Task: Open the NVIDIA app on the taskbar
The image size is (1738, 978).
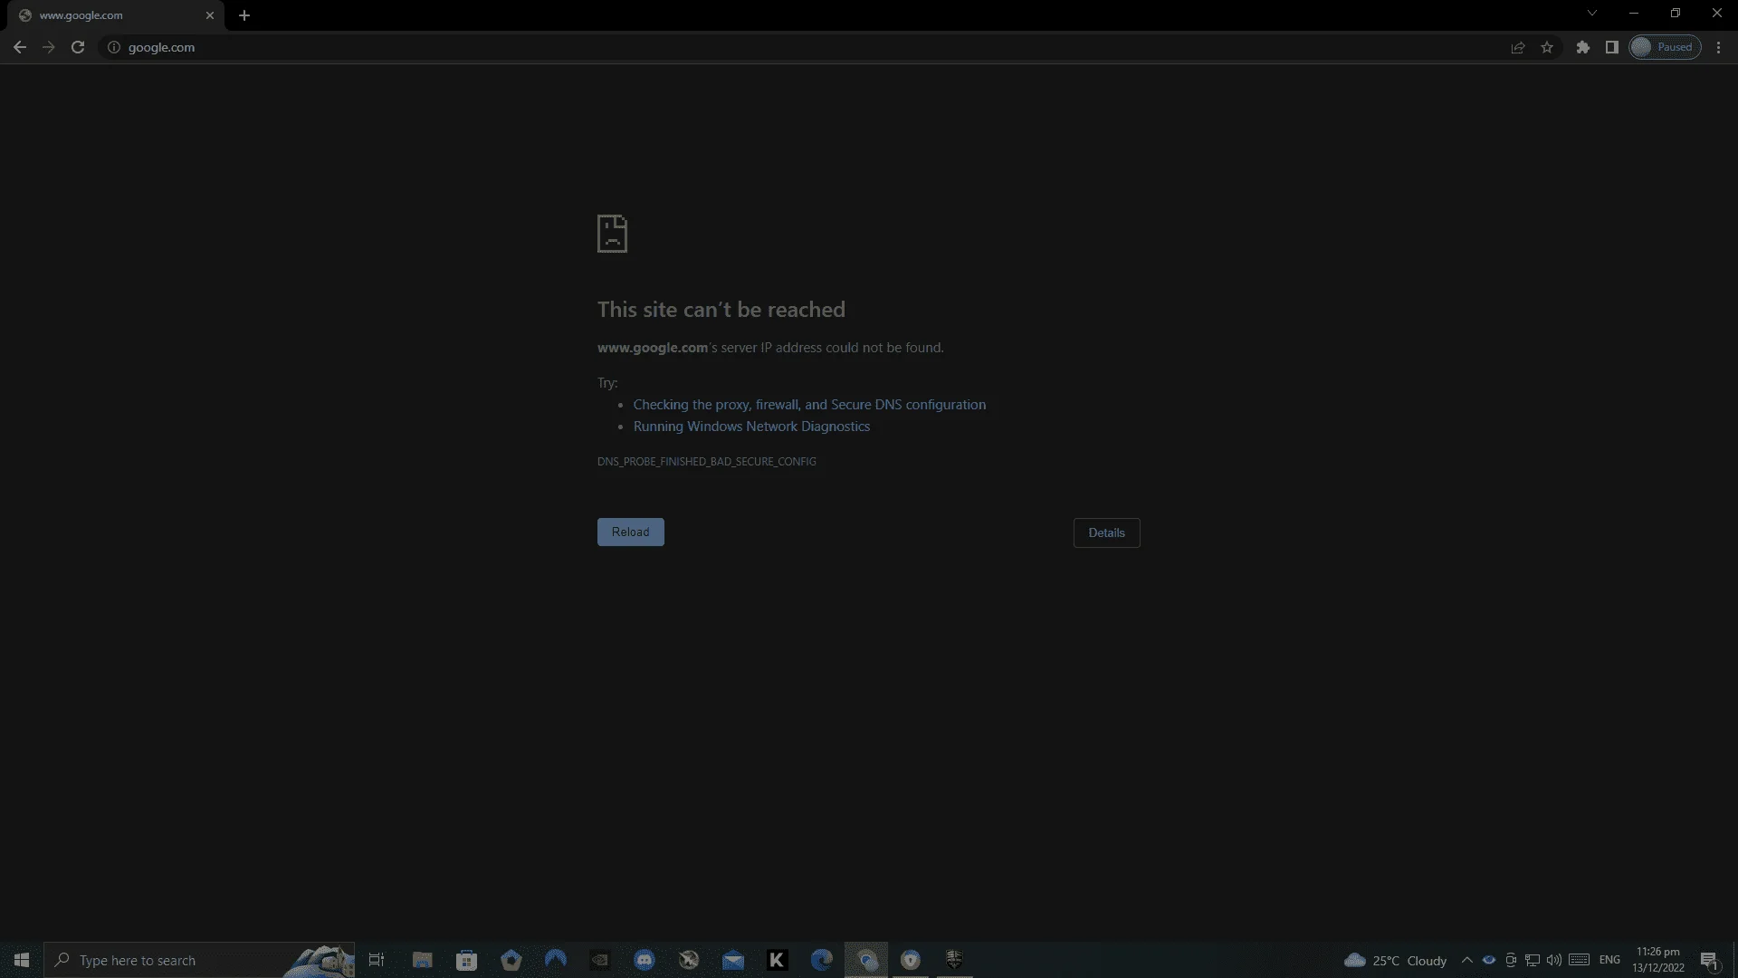Action: click(x=600, y=960)
